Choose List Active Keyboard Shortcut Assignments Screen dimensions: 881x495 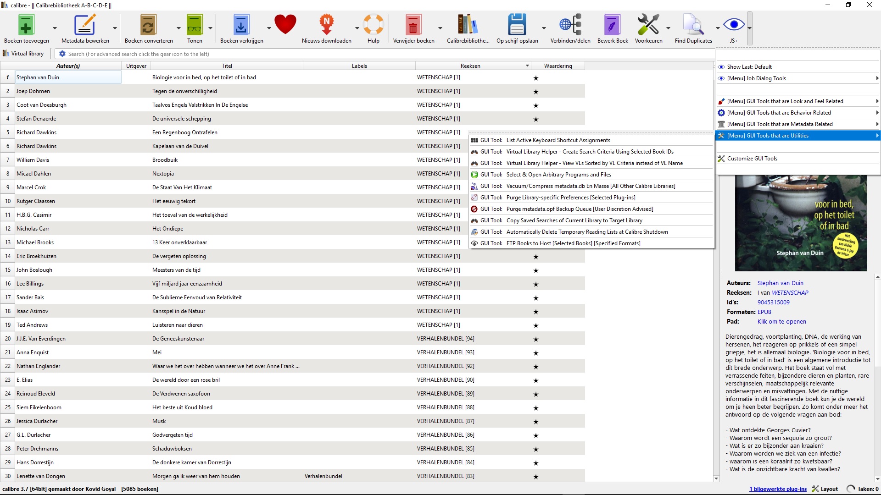click(x=558, y=140)
